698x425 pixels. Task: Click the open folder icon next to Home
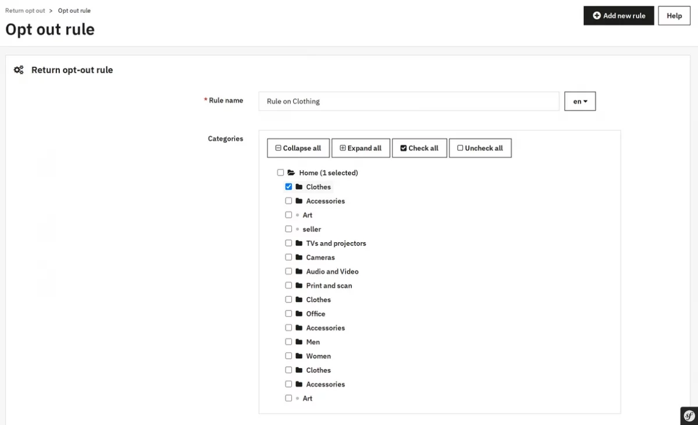291,172
